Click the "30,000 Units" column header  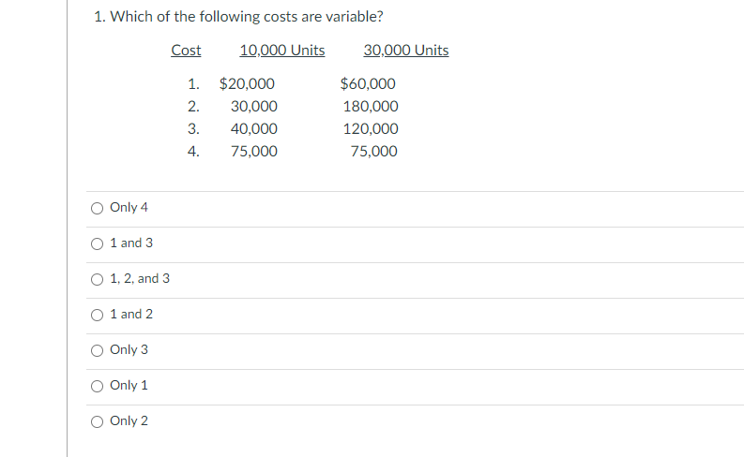405,51
